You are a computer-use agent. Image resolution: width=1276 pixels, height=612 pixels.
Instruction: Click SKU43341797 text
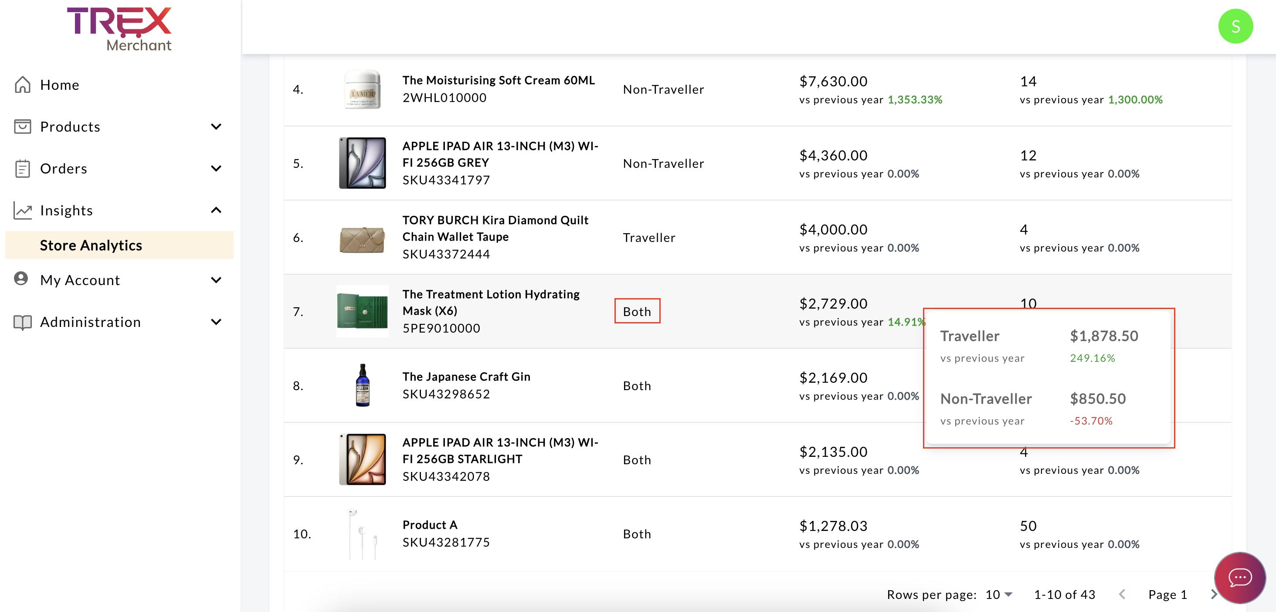pos(446,180)
